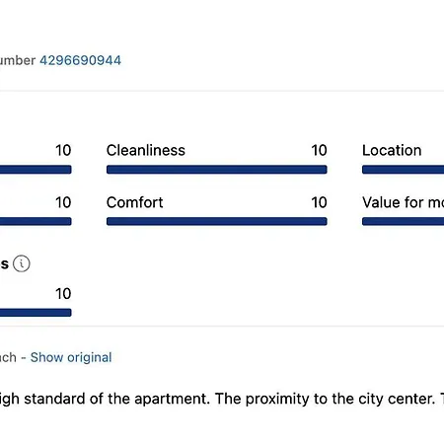
Task: Click the rating bar below the info icon
Action: tap(36, 313)
